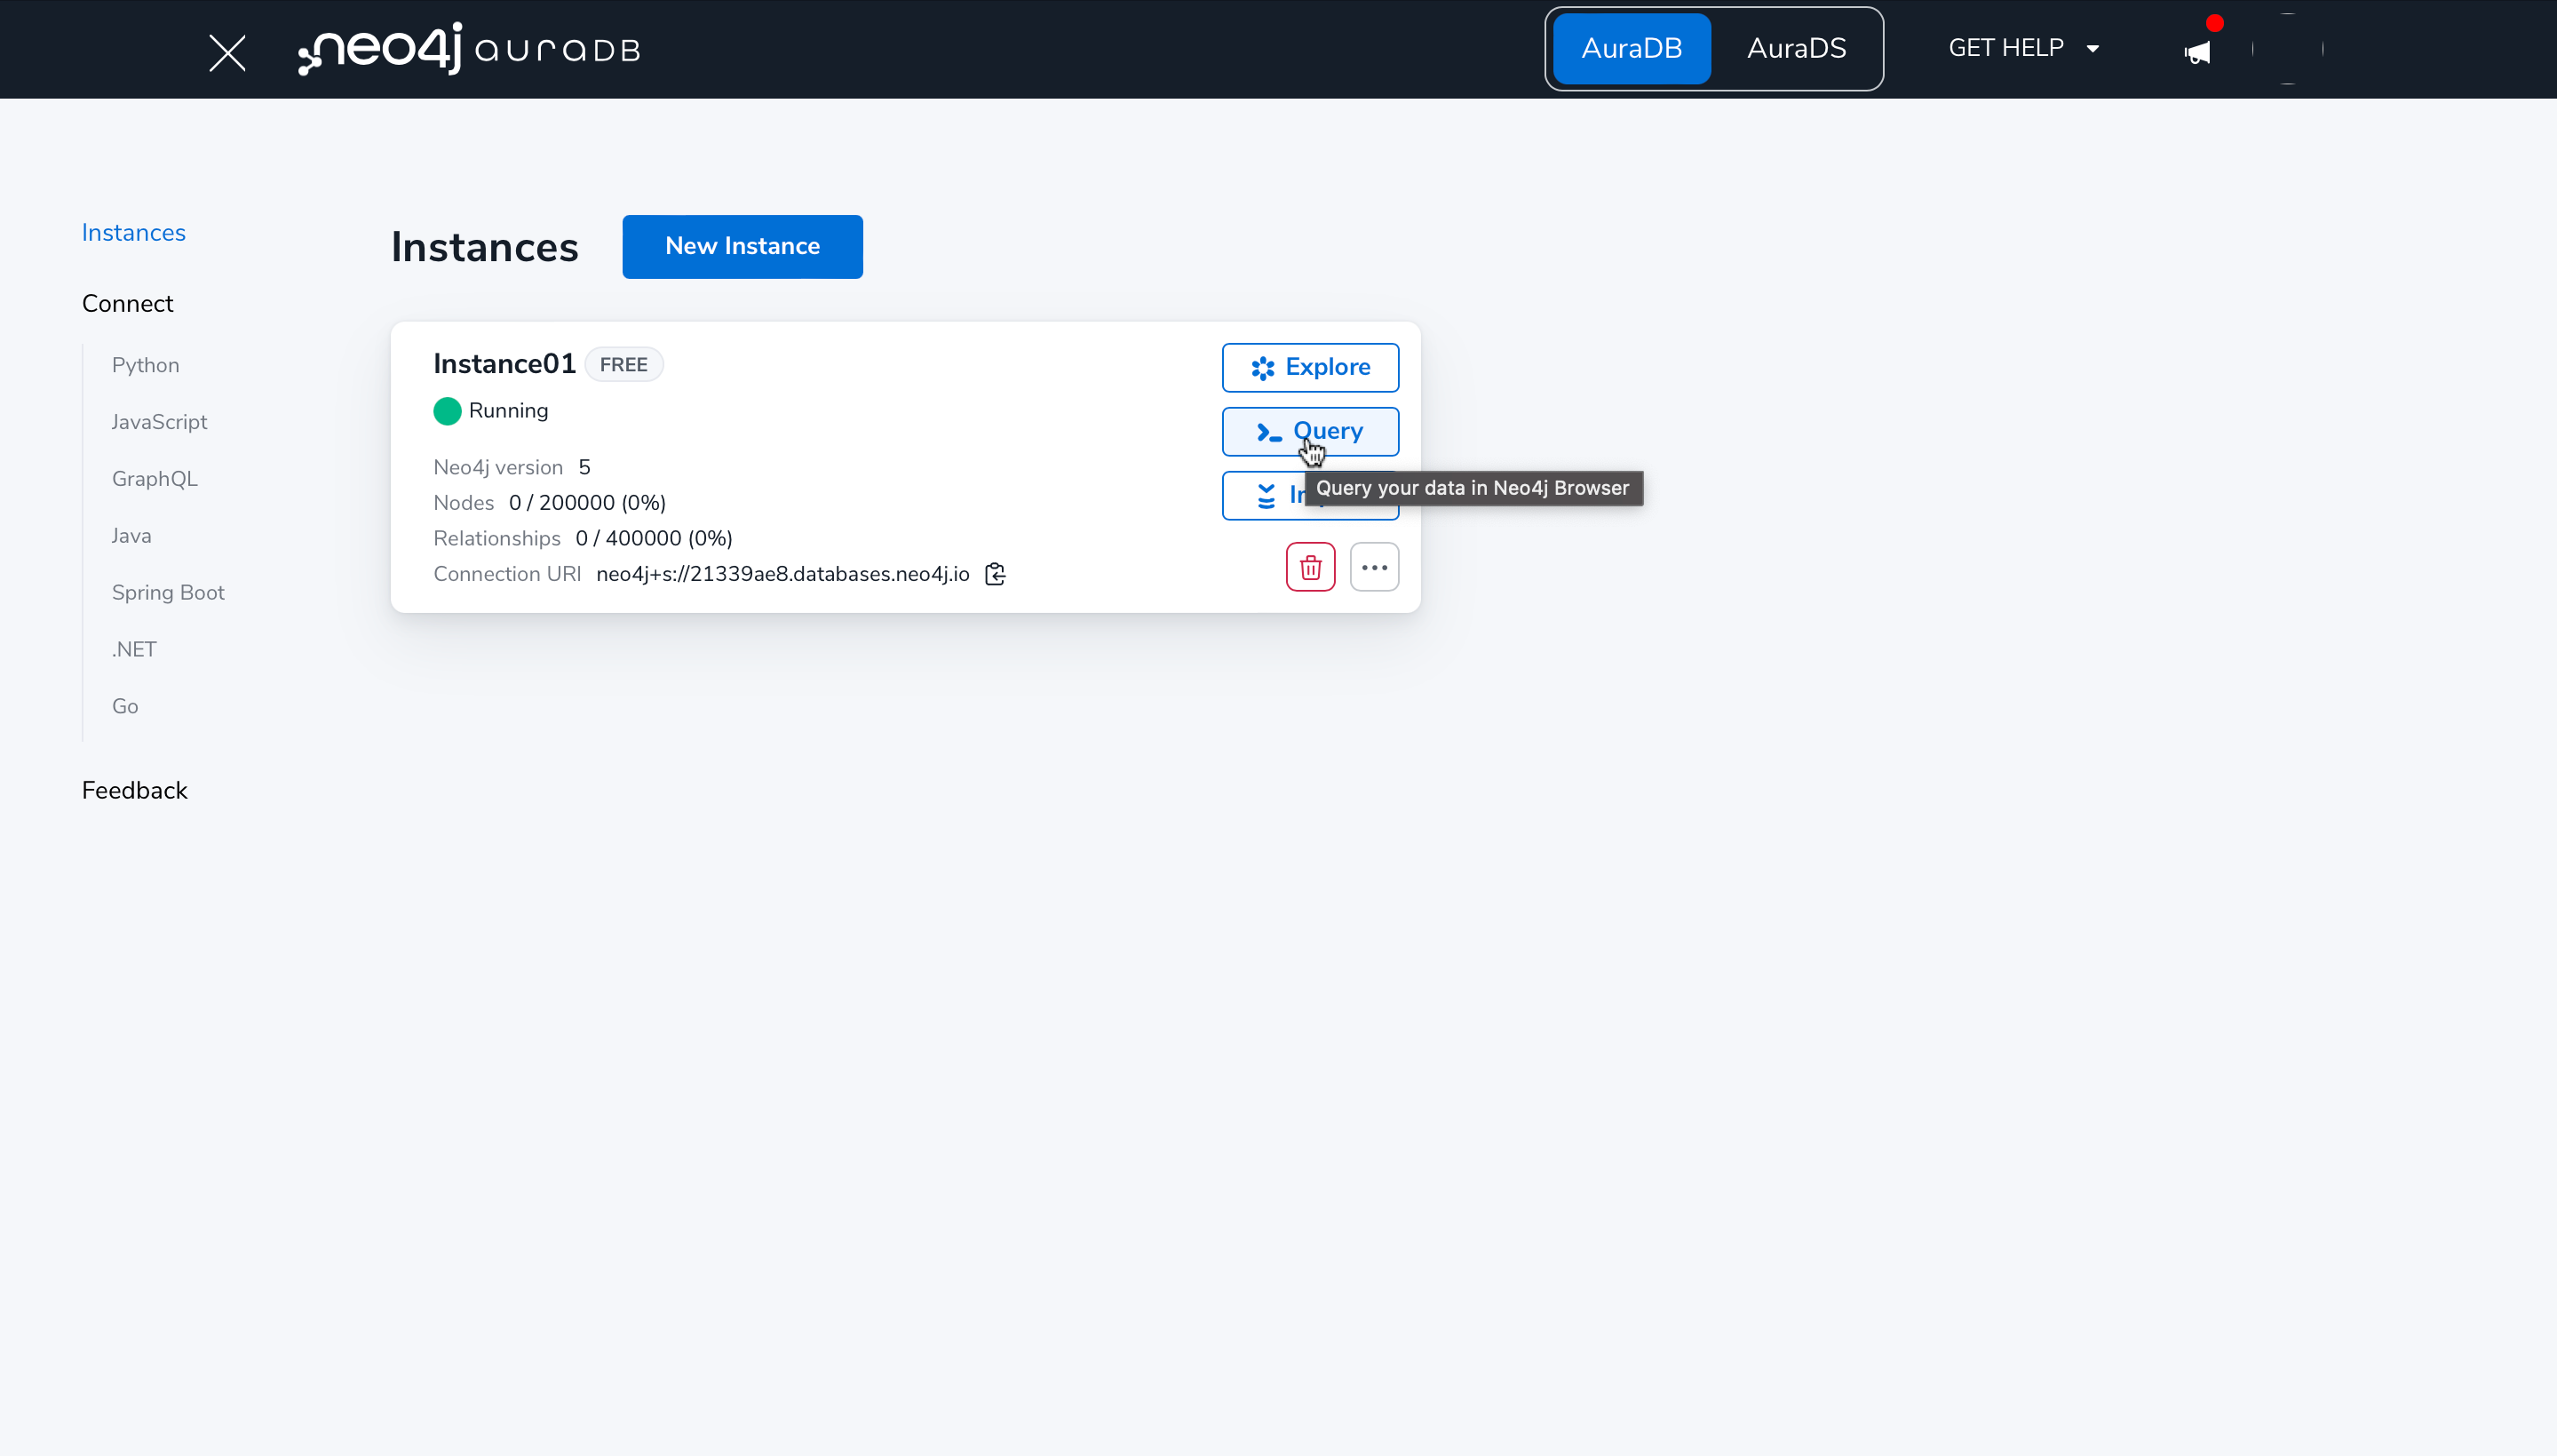2557x1456 pixels.
Task: Click the Neo4j AuraDB logo
Action: point(469,49)
